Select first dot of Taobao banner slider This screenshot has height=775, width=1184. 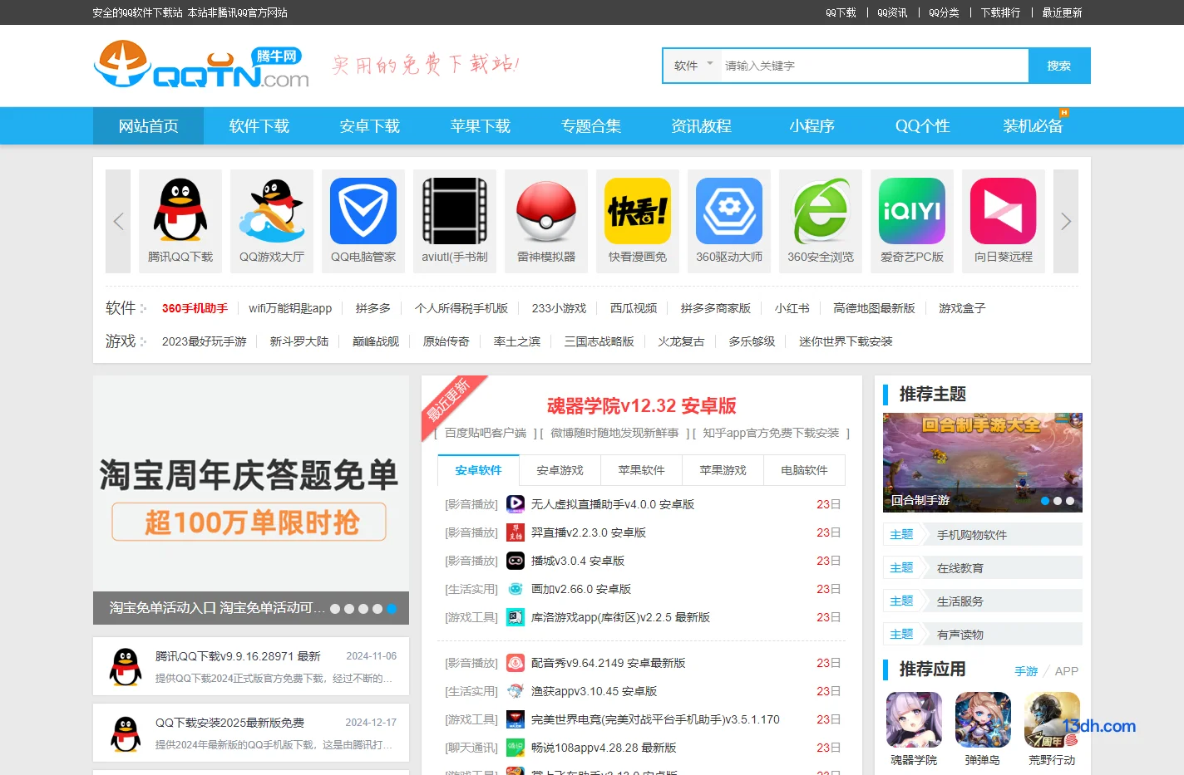coord(335,609)
